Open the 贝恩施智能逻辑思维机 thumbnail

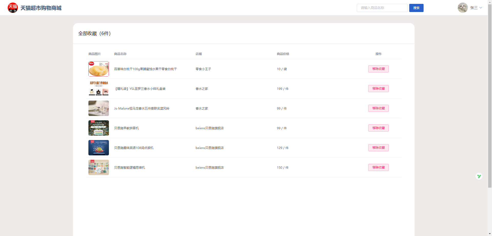[x=99, y=167]
